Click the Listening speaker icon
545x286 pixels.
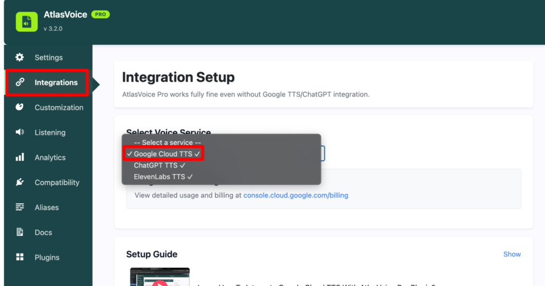[20, 132]
